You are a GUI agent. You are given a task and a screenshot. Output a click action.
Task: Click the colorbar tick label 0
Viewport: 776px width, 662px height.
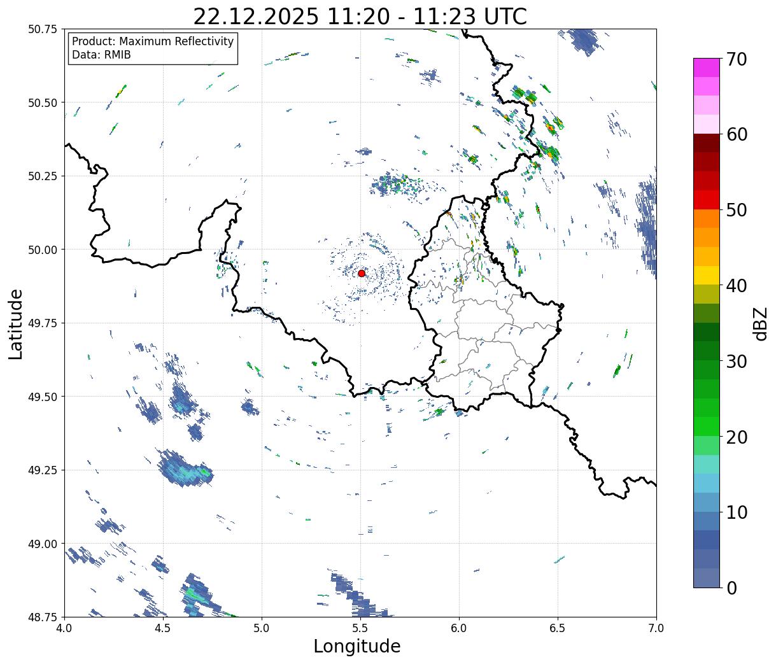[x=731, y=588]
